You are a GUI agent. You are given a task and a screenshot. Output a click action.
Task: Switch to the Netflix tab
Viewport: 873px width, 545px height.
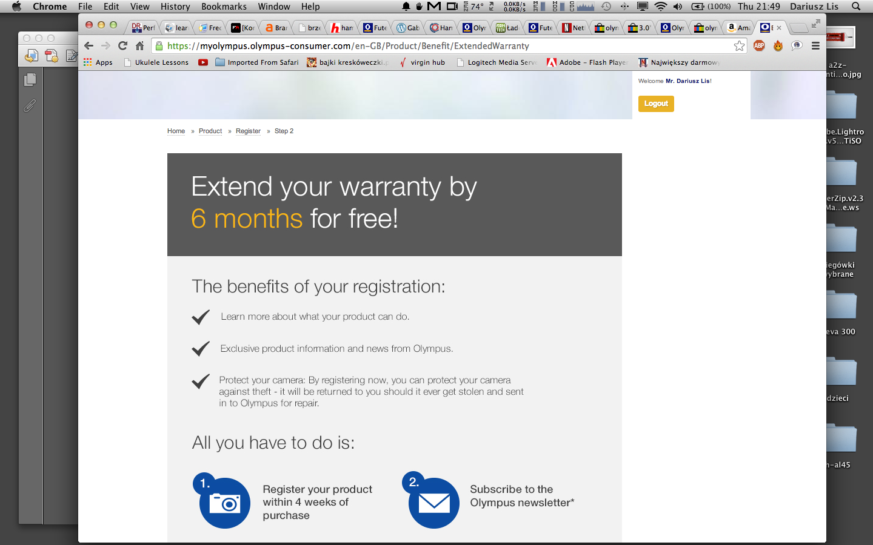[573, 28]
